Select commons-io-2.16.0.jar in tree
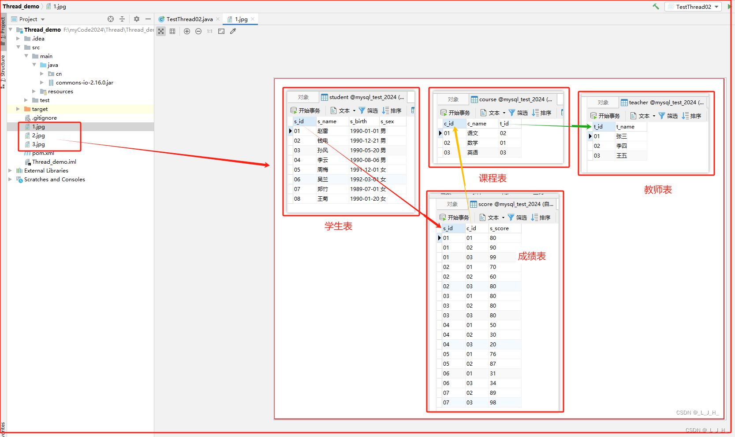The width and height of the screenshot is (735, 437). 84,82
